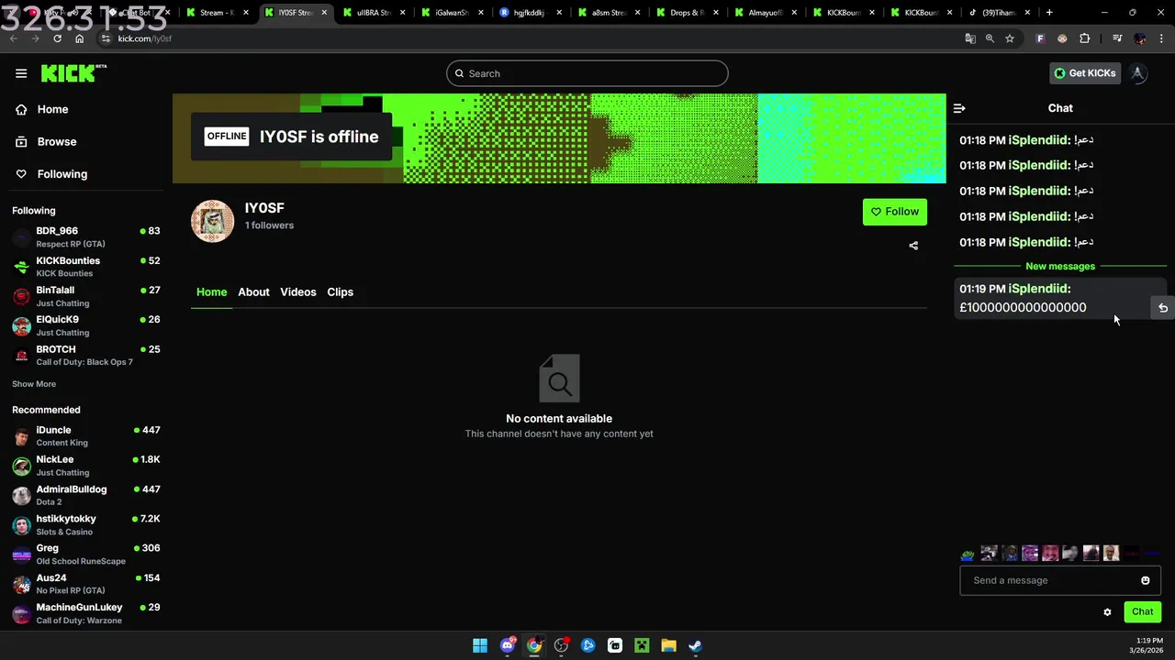Open BinTalall followed channel

[x=85, y=296]
